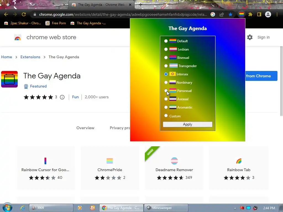Go back using browser back arrow

[6, 14]
